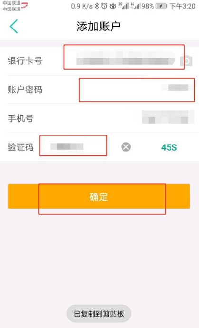199x328 pixels.
Task: Click the 确定 confirm button
Action: (99, 196)
